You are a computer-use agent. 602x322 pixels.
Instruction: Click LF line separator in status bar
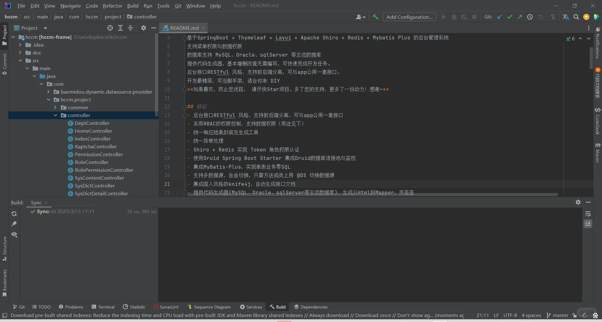(x=496, y=315)
